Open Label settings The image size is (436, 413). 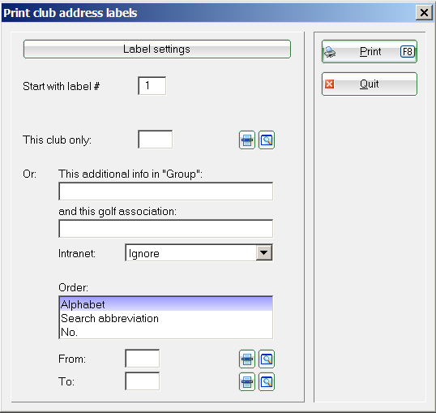click(x=157, y=49)
